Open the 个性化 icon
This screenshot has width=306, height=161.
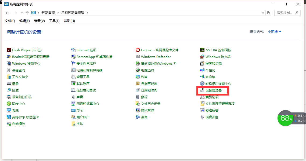202,70
